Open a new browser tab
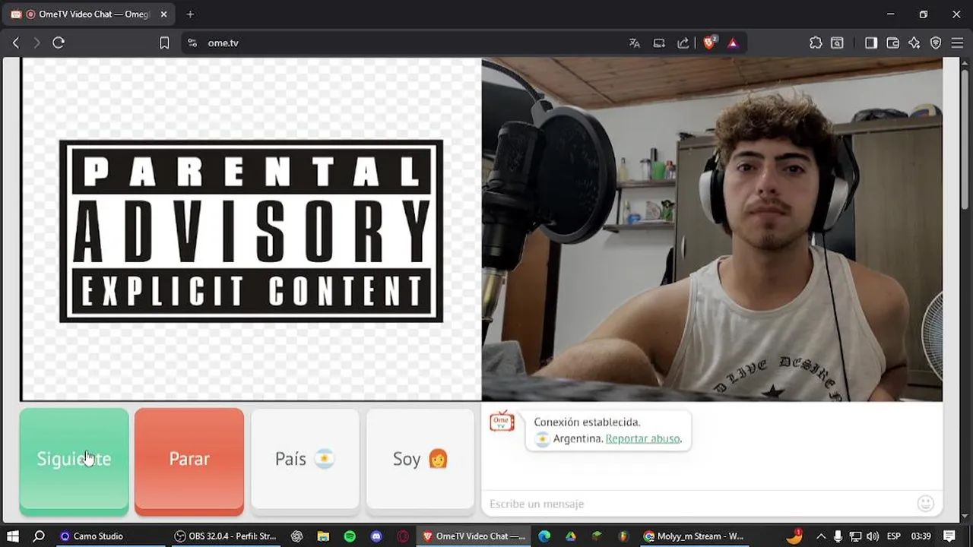This screenshot has width=973, height=547. click(x=190, y=14)
